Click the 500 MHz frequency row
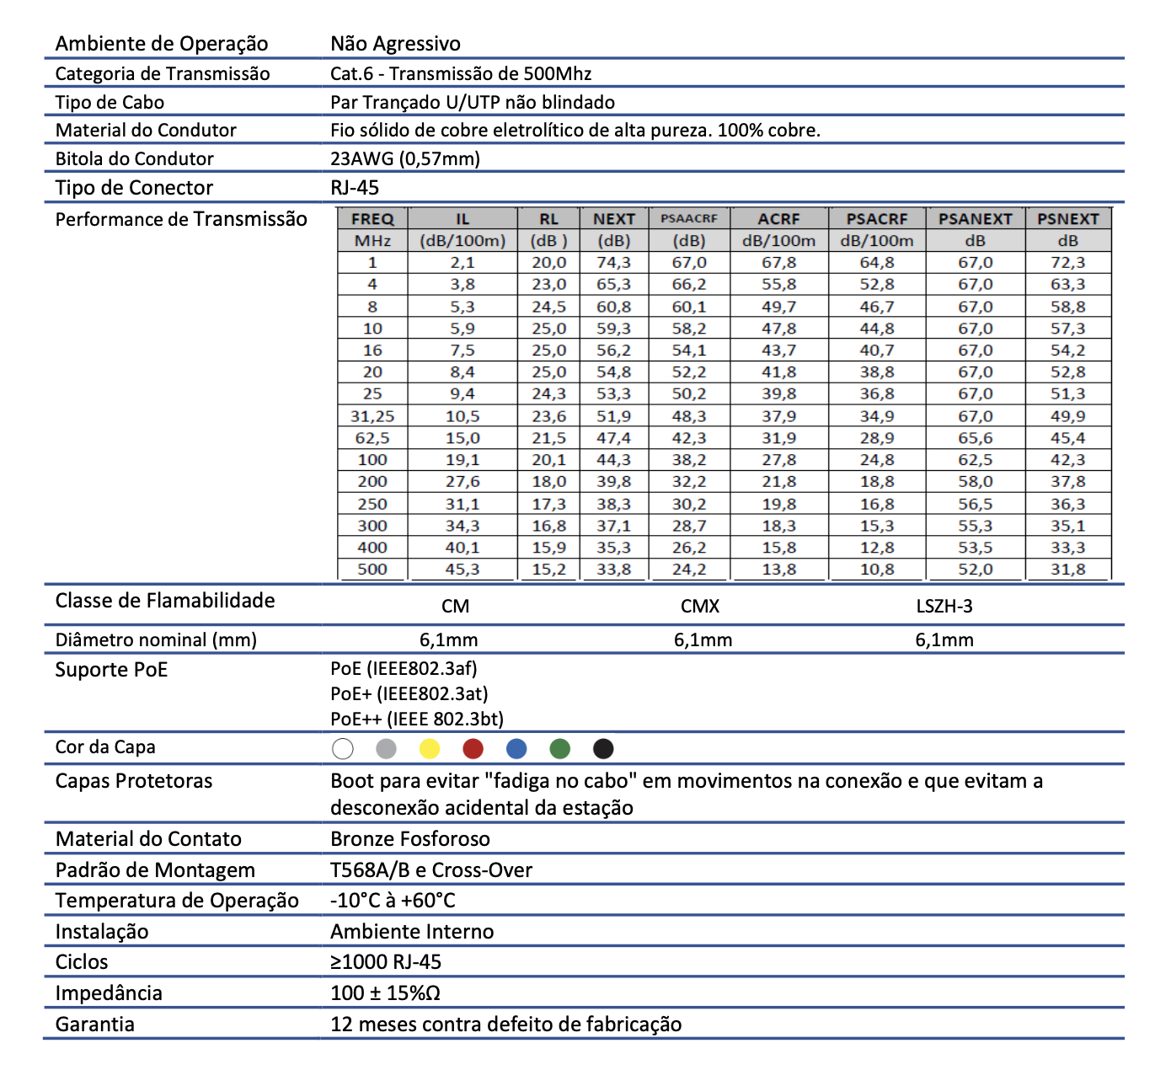The image size is (1171, 1070). (x=725, y=570)
